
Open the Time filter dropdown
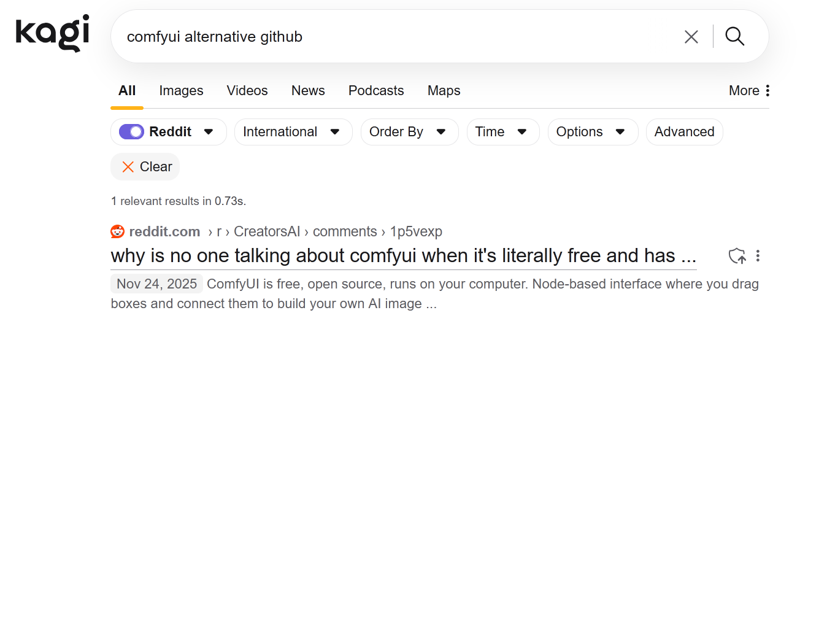tap(503, 132)
